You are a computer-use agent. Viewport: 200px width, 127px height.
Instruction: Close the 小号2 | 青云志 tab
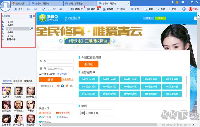point(95,4)
